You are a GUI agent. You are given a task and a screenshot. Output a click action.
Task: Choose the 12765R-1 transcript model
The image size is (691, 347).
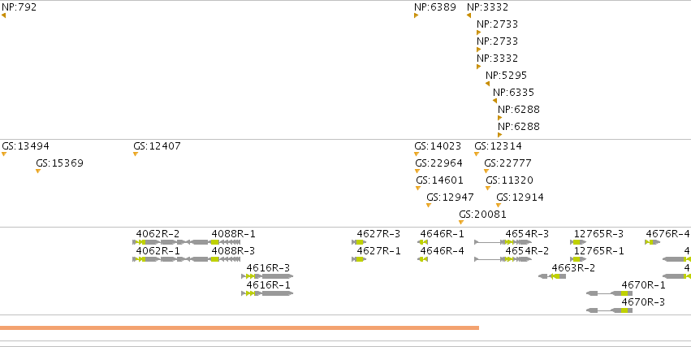[x=578, y=259]
